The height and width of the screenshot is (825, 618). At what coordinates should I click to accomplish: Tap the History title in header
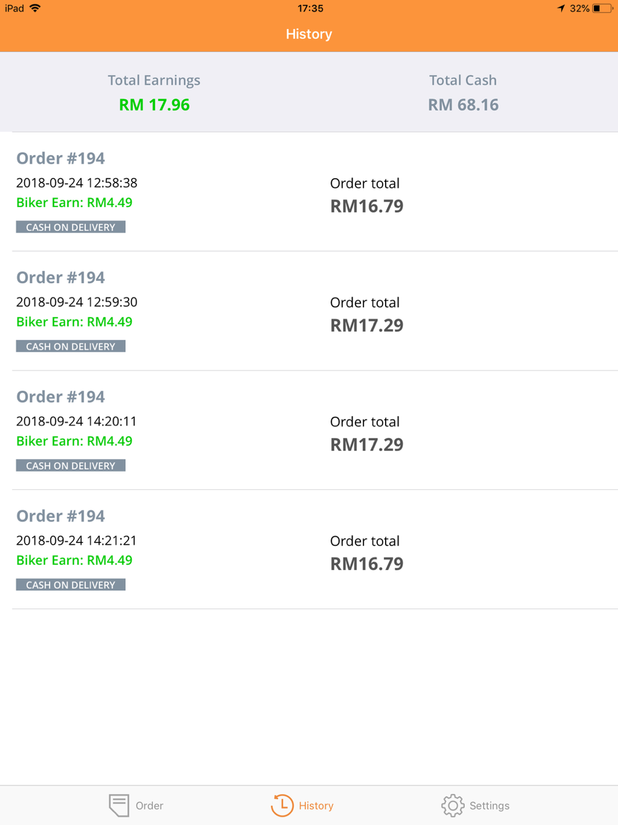pyautogui.click(x=309, y=34)
